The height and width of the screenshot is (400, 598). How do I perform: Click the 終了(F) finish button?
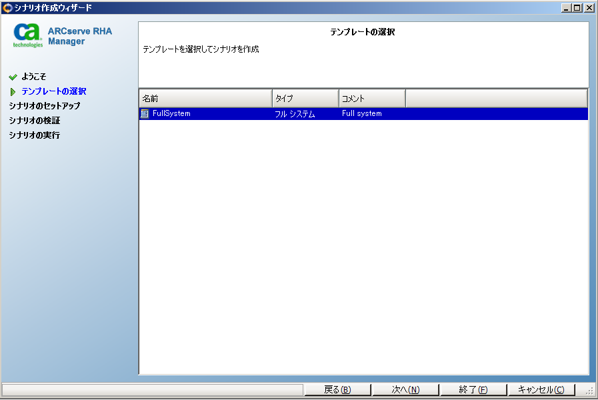[473, 390]
